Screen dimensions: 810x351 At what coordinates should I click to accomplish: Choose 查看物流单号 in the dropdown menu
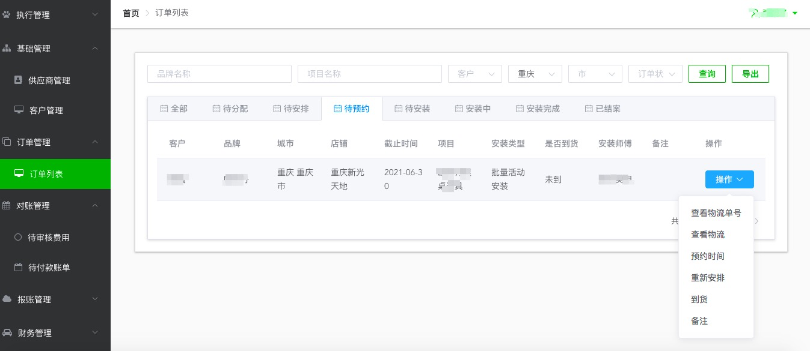pos(716,213)
